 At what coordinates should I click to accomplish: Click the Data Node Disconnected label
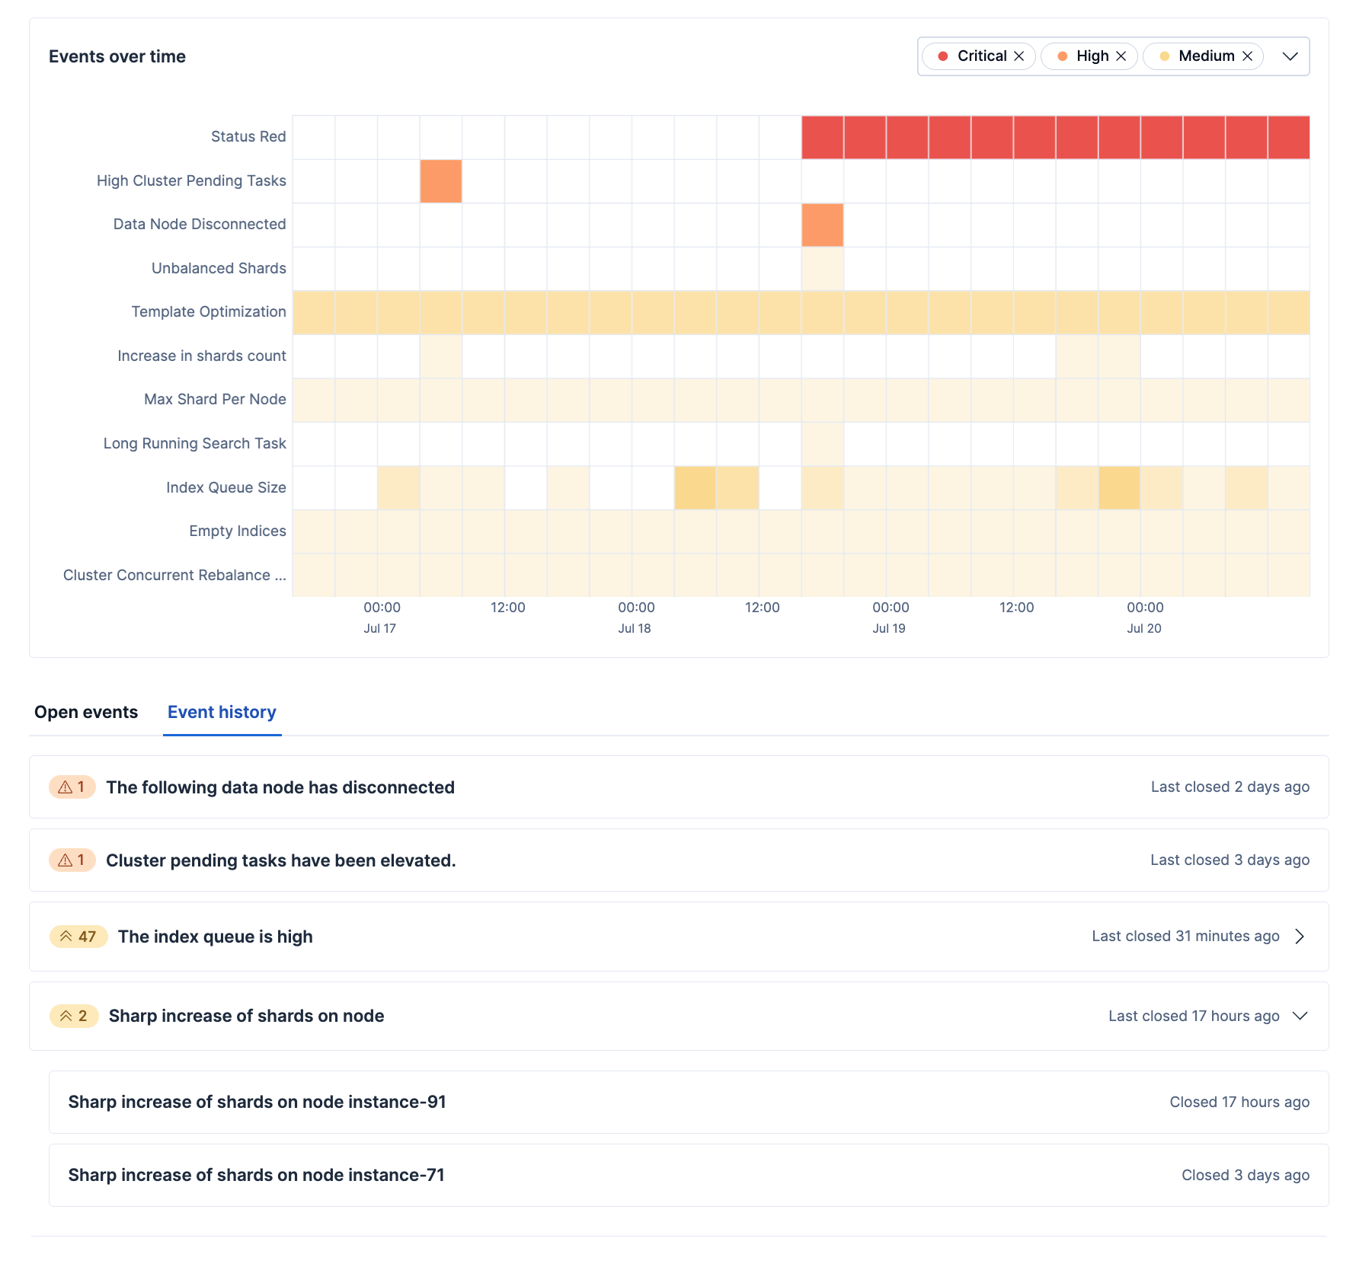click(200, 225)
